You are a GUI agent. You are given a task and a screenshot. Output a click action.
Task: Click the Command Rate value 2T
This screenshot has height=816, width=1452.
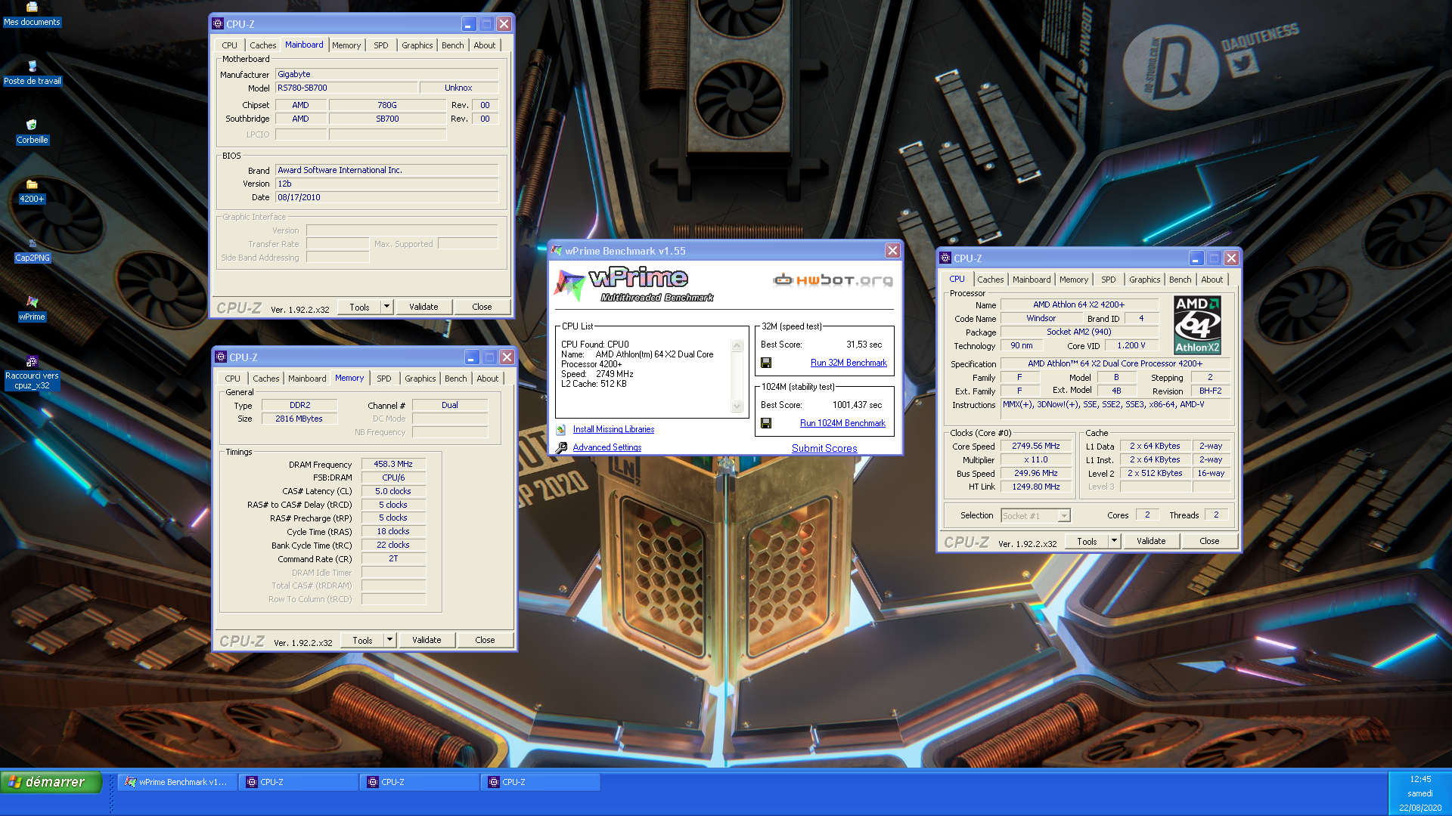click(x=393, y=558)
